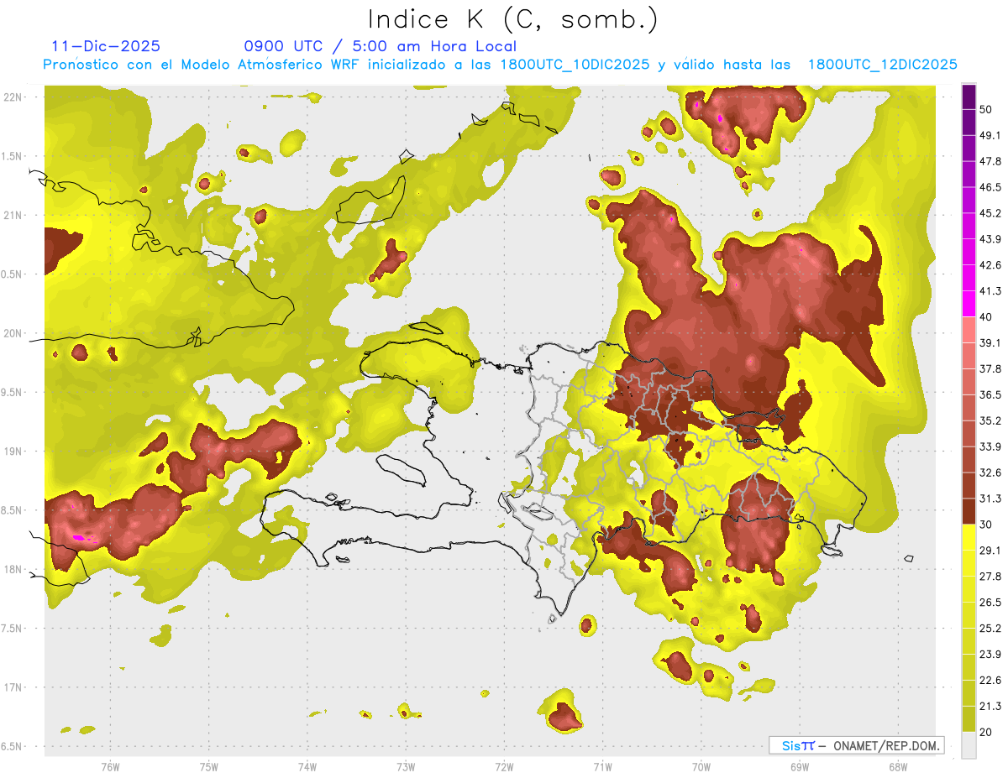1008x778 pixels.
Task: Select the "73W" longitude label
Action: click(x=406, y=767)
